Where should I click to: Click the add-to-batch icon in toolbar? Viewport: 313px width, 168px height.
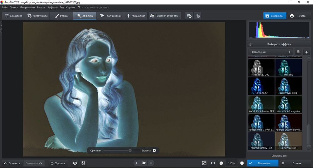[x=189, y=16]
